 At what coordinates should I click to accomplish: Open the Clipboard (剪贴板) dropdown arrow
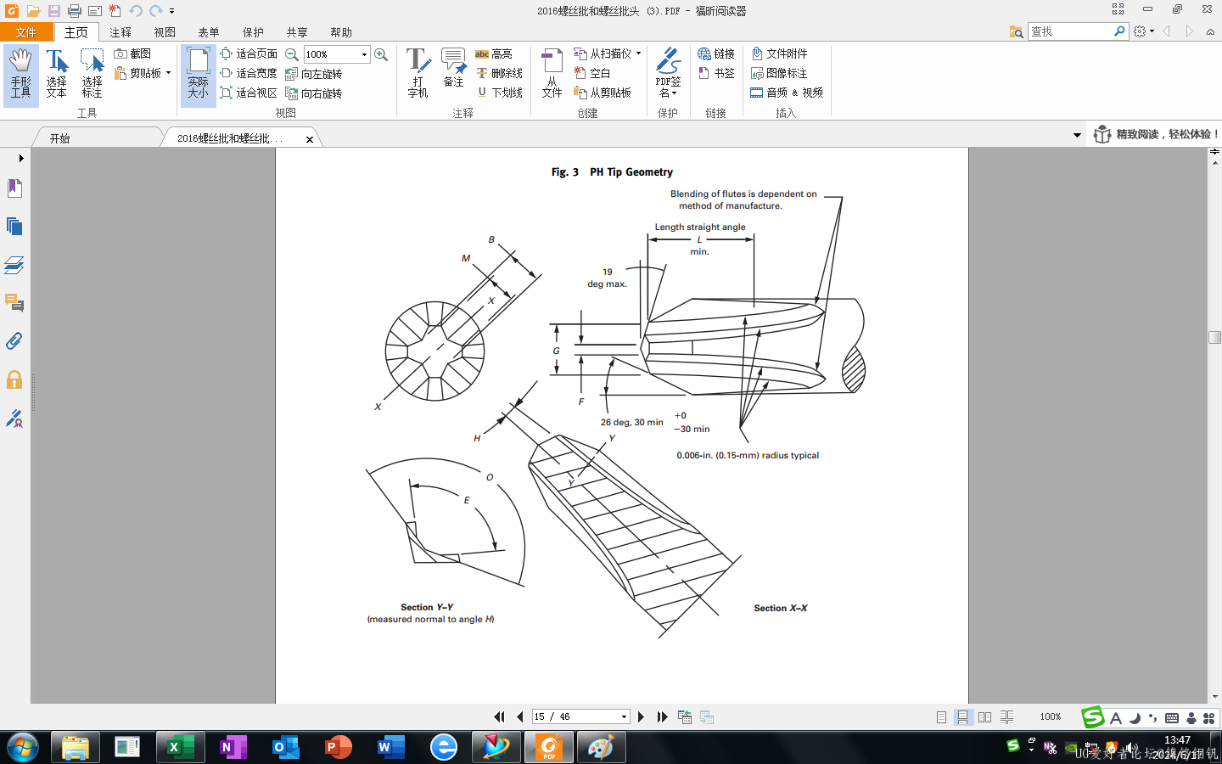[168, 73]
